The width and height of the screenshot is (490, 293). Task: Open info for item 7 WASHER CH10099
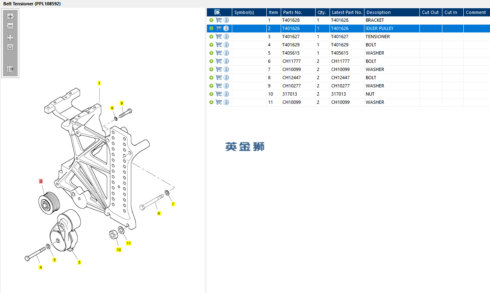(x=226, y=69)
